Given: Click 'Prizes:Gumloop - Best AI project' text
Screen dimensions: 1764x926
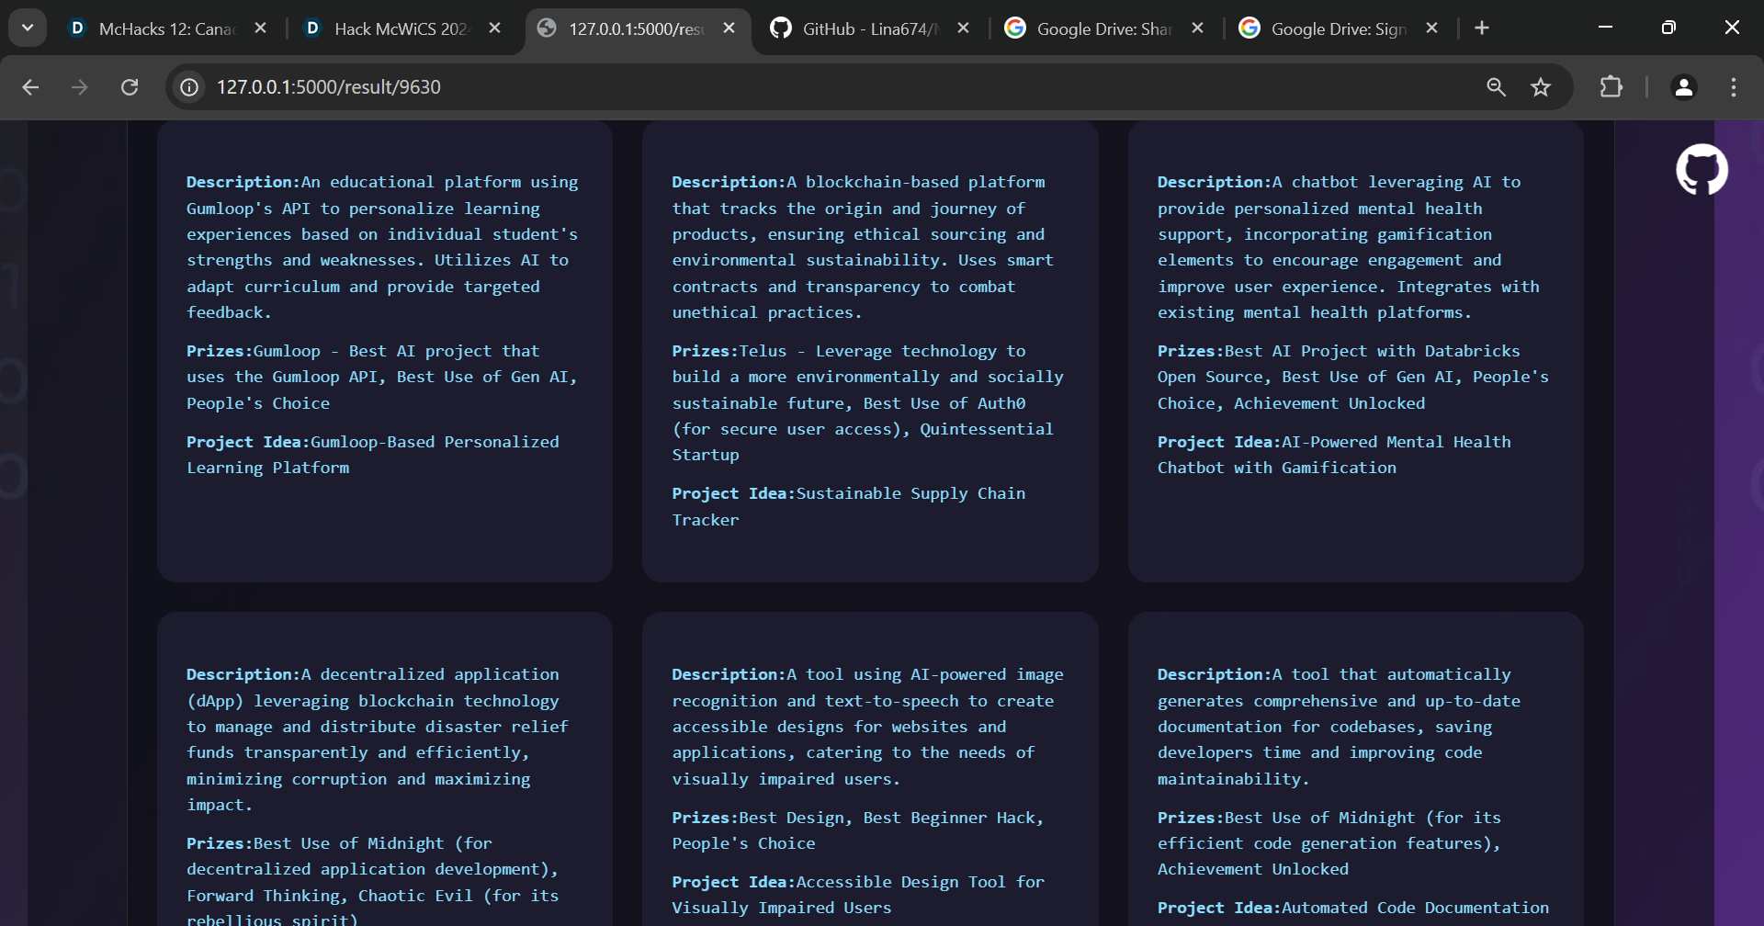Looking at the screenshot, I should (x=363, y=351).
